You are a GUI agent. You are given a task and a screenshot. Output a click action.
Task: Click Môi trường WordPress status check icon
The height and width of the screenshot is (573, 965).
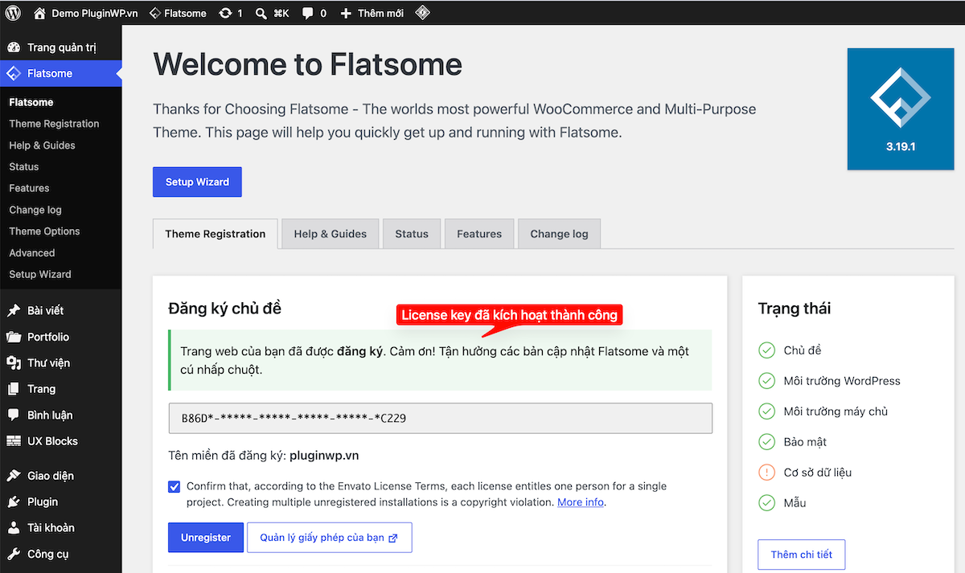[766, 381]
